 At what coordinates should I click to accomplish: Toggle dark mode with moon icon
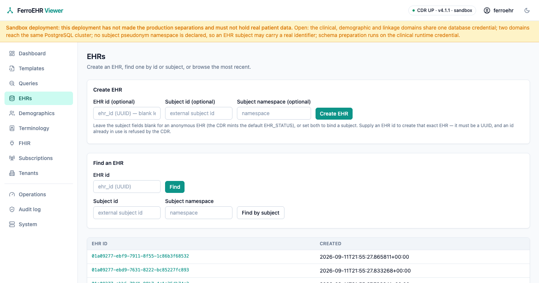[527, 10]
